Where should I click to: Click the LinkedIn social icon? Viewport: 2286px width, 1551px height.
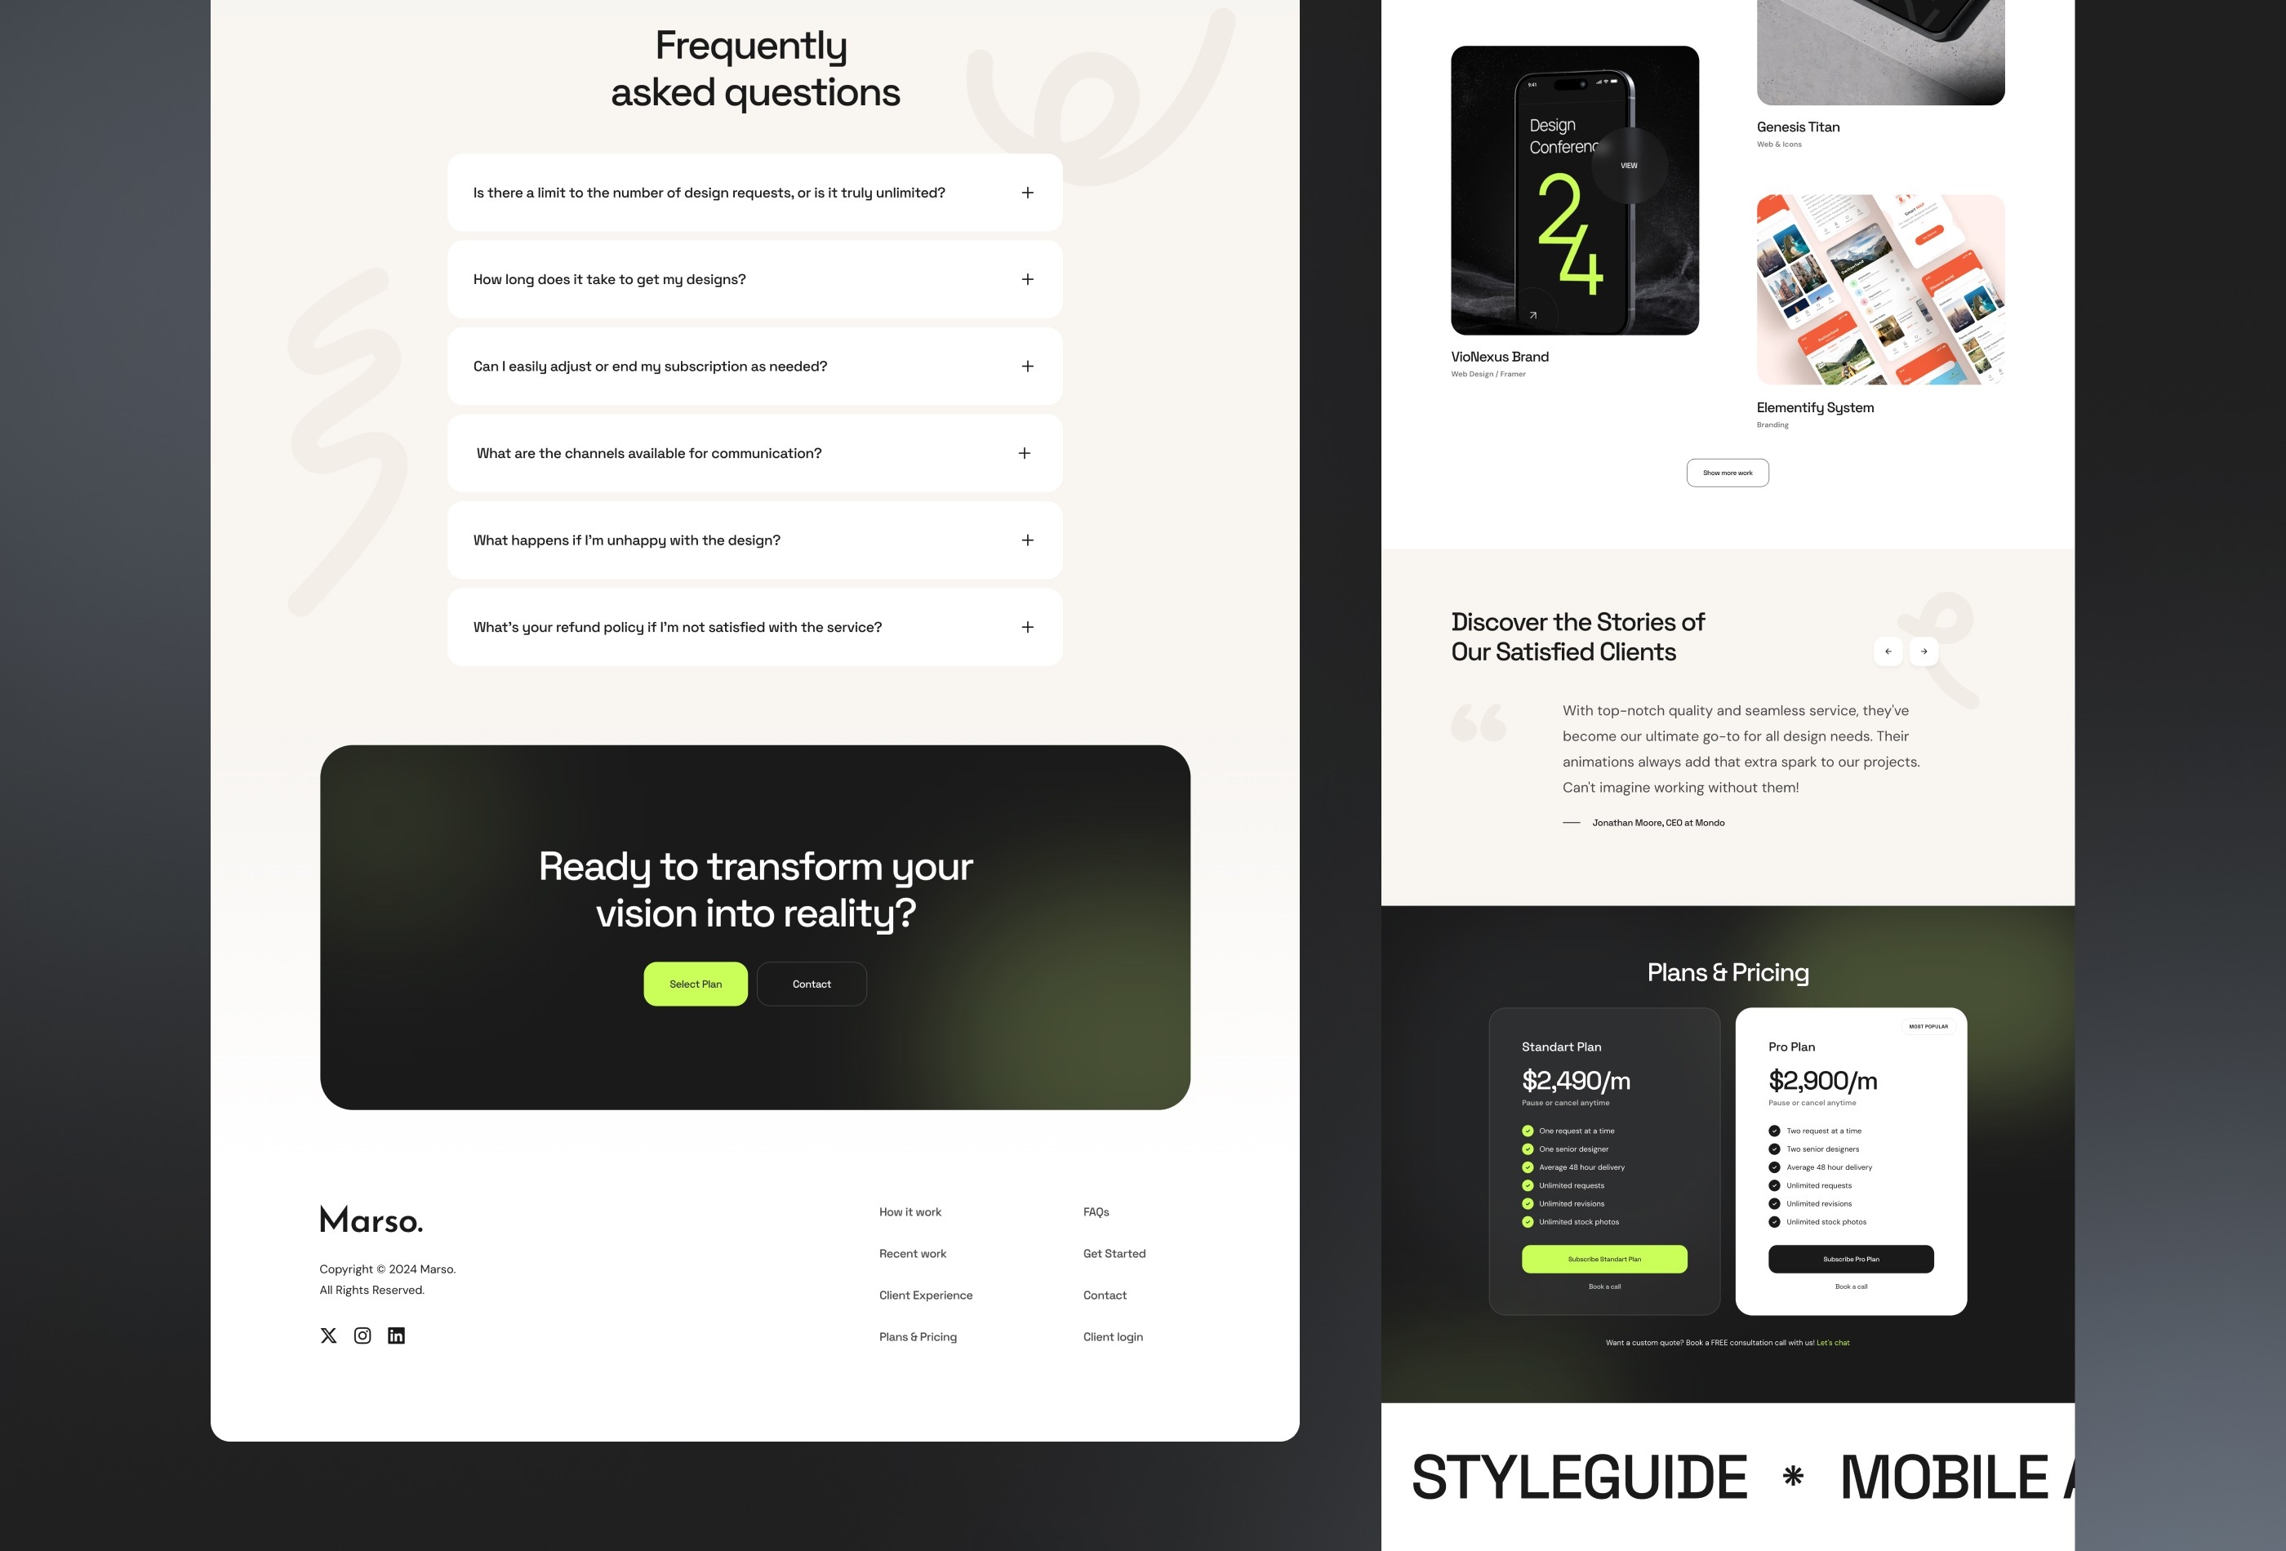click(394, 1335)
